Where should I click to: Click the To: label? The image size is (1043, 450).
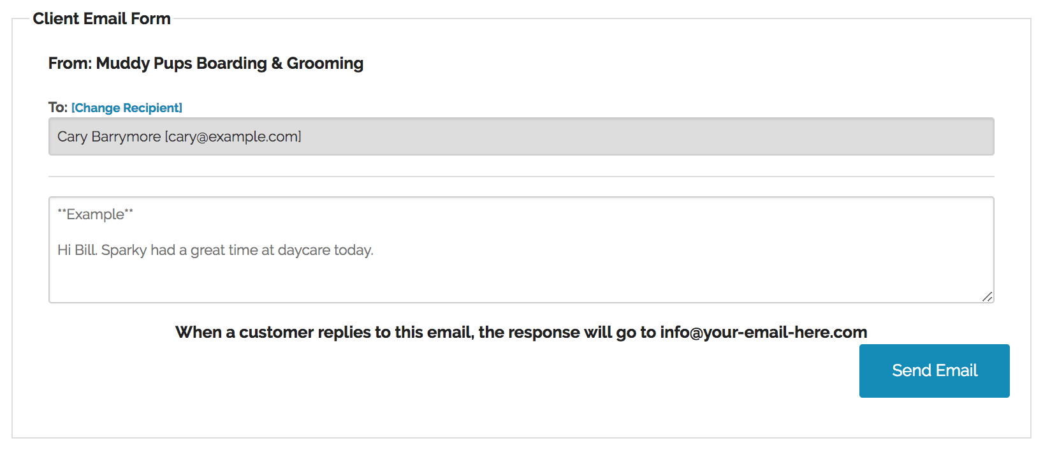(57, 107)
